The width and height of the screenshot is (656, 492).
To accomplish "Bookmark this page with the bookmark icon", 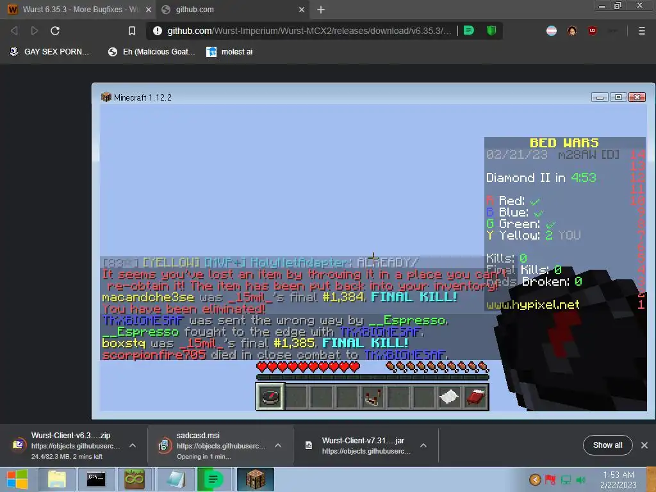I will (132, 31).
